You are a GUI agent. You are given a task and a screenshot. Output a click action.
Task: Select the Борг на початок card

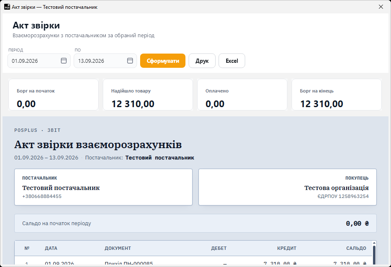[x=53, y=95]
